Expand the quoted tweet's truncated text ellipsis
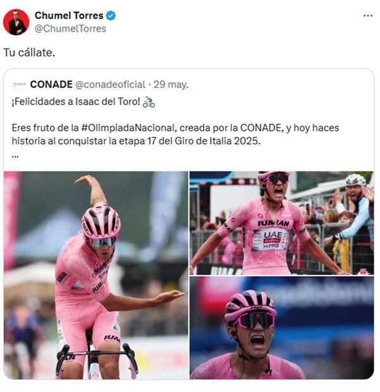This screenshot has width=380, height=392. [15, 154]
